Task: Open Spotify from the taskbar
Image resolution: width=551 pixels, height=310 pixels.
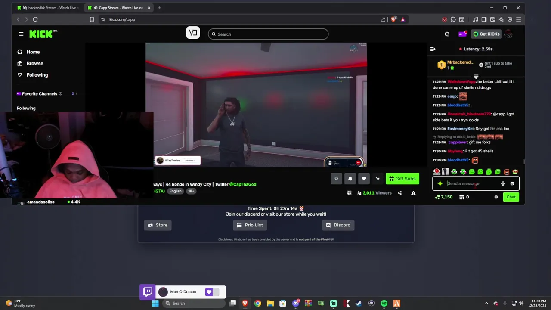Action: (384, 303)
